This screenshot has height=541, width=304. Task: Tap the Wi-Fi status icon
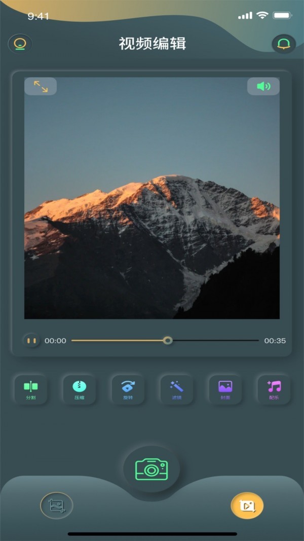click(x=262, y=16)
